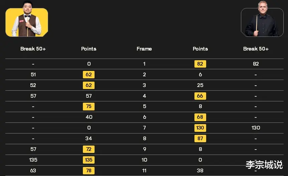Click the 李宗城说 watermark text
This screenshot has width=288, height=176.
264,165
